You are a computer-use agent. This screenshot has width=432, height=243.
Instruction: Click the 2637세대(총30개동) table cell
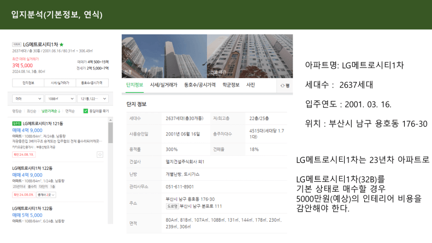click(x=184, y=118)
